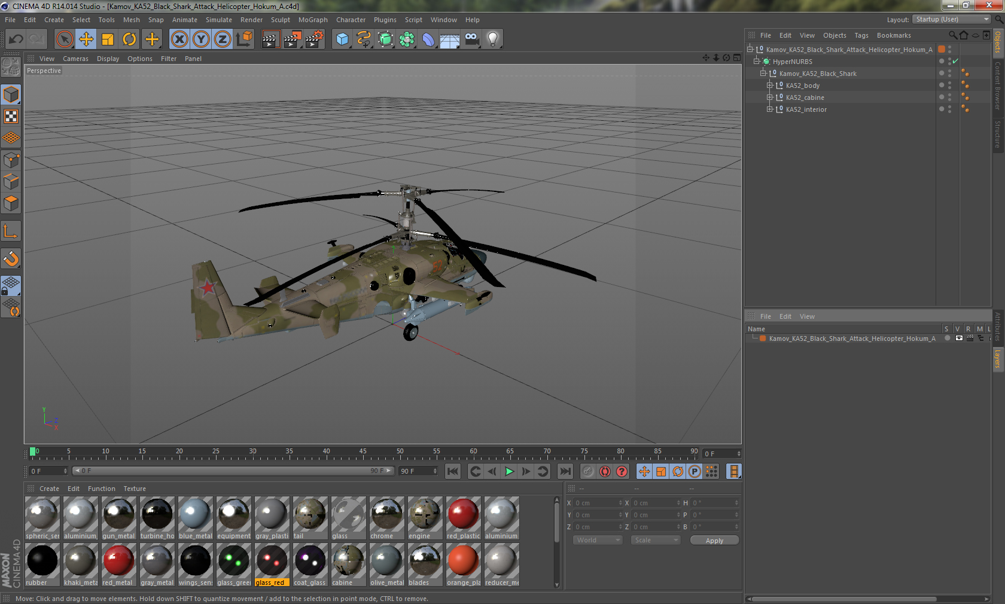
Task: Switch to Points mode
Action: 11,160
